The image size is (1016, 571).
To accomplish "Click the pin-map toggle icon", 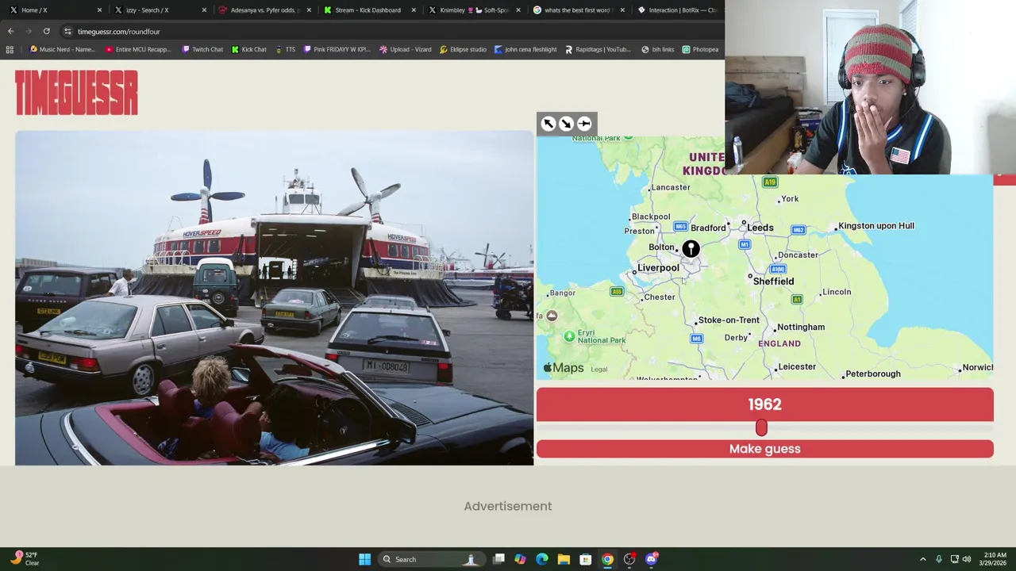I will click(x=584, y=124).
